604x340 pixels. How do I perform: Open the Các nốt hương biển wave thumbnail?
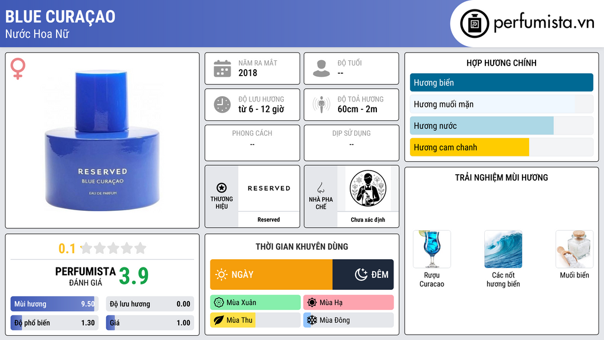coord(503,249)
